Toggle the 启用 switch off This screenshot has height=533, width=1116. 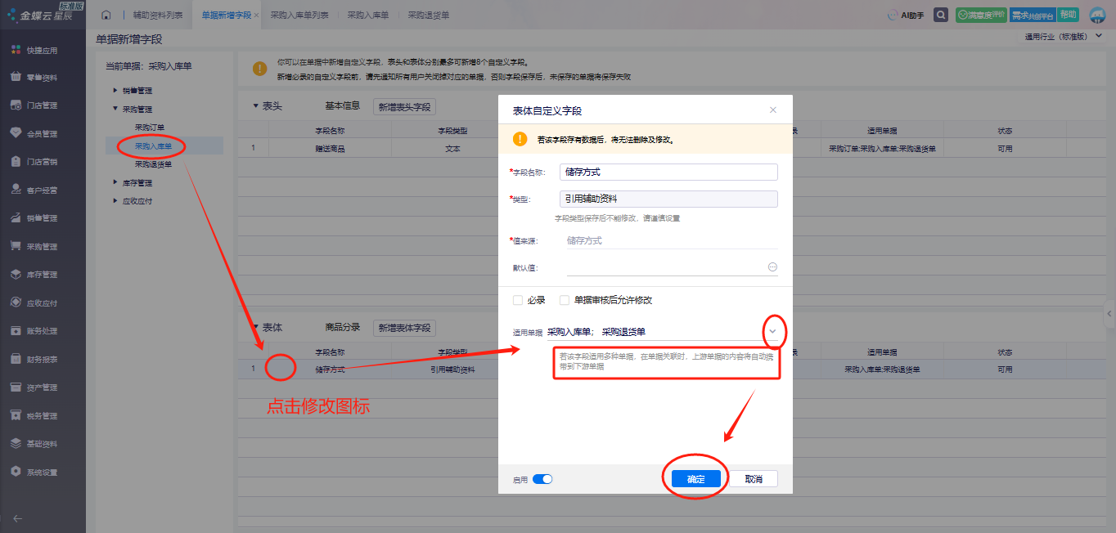click(542, 479)
